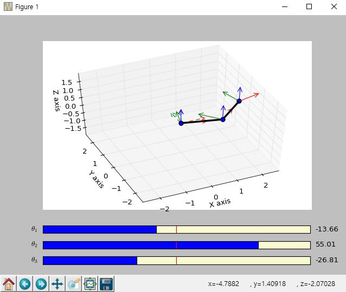
Task: Click the end joint of the arm
Action: [239, 101]
